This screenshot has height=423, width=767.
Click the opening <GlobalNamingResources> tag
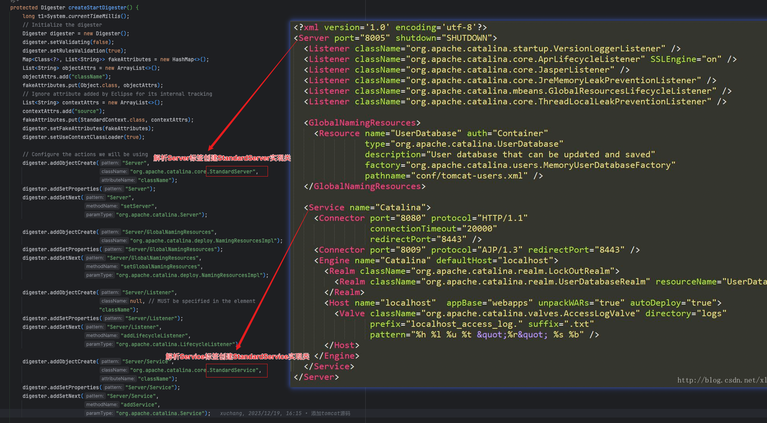click(x=362, y=122)
